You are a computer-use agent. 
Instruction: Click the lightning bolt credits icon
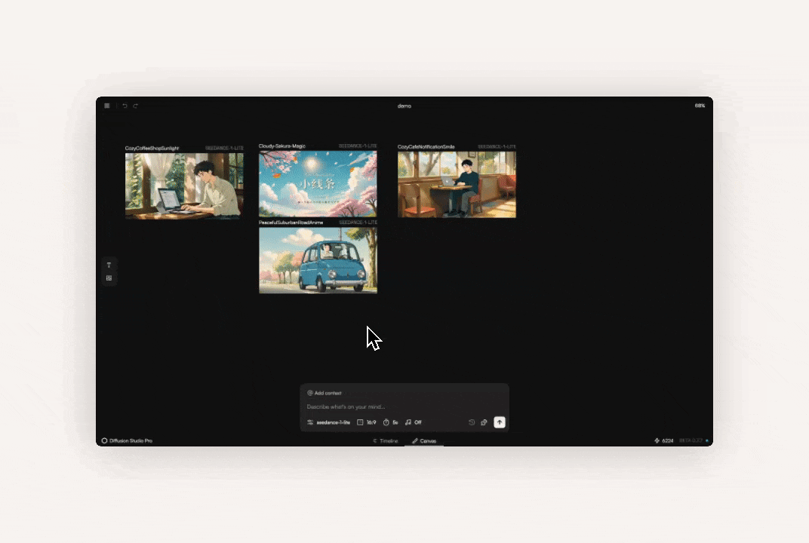tap(657, 440)
